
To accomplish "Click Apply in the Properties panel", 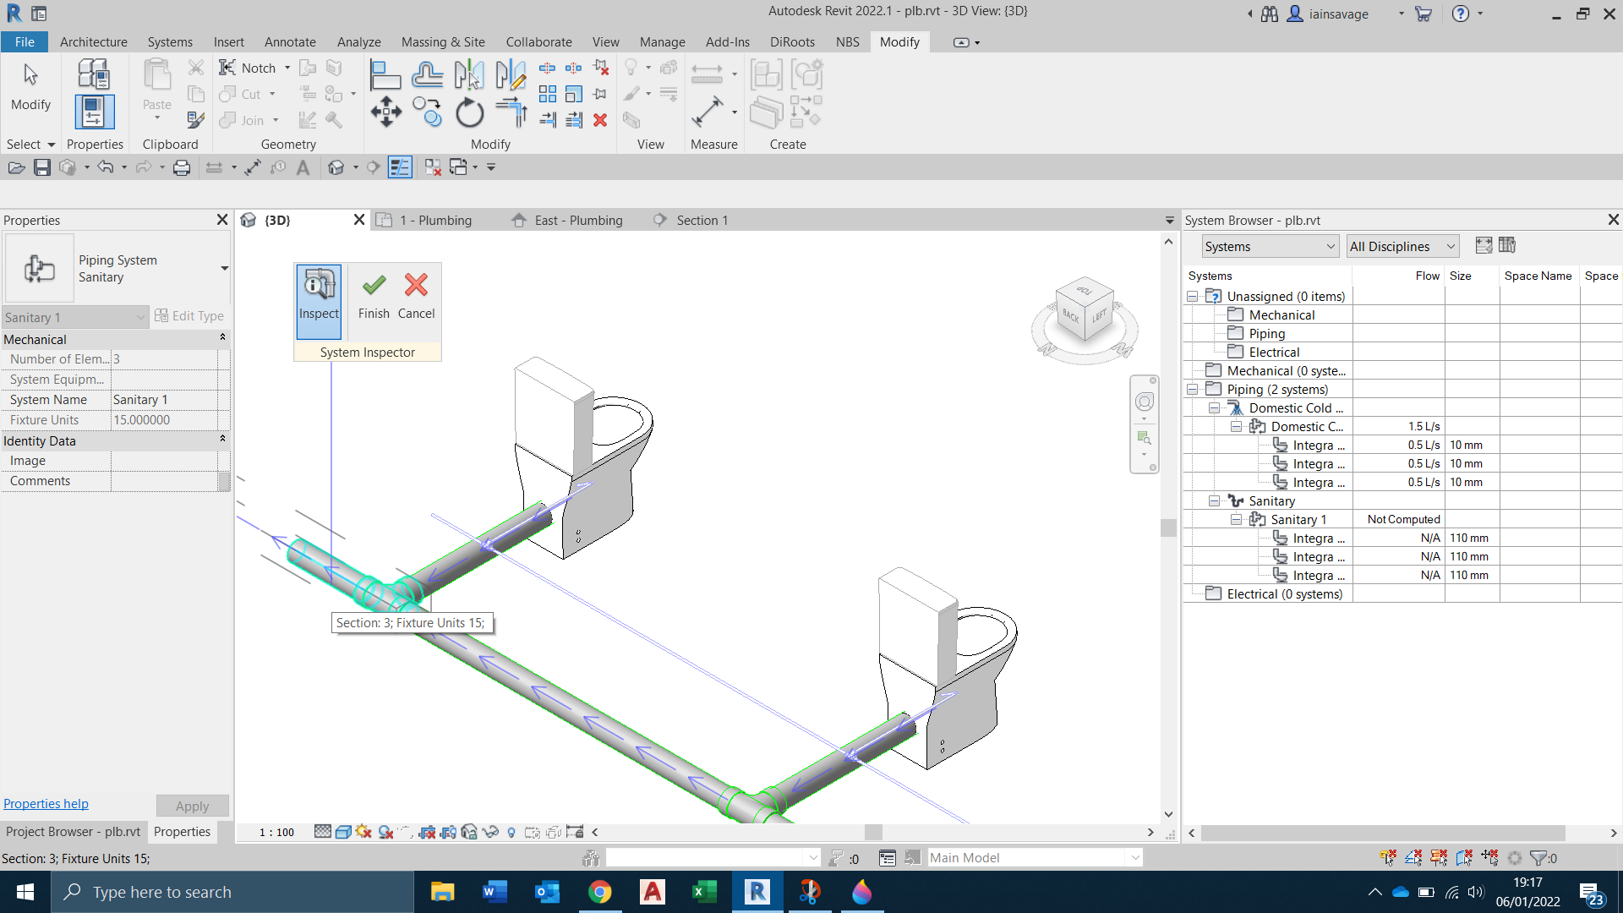I will click(192, 806).
